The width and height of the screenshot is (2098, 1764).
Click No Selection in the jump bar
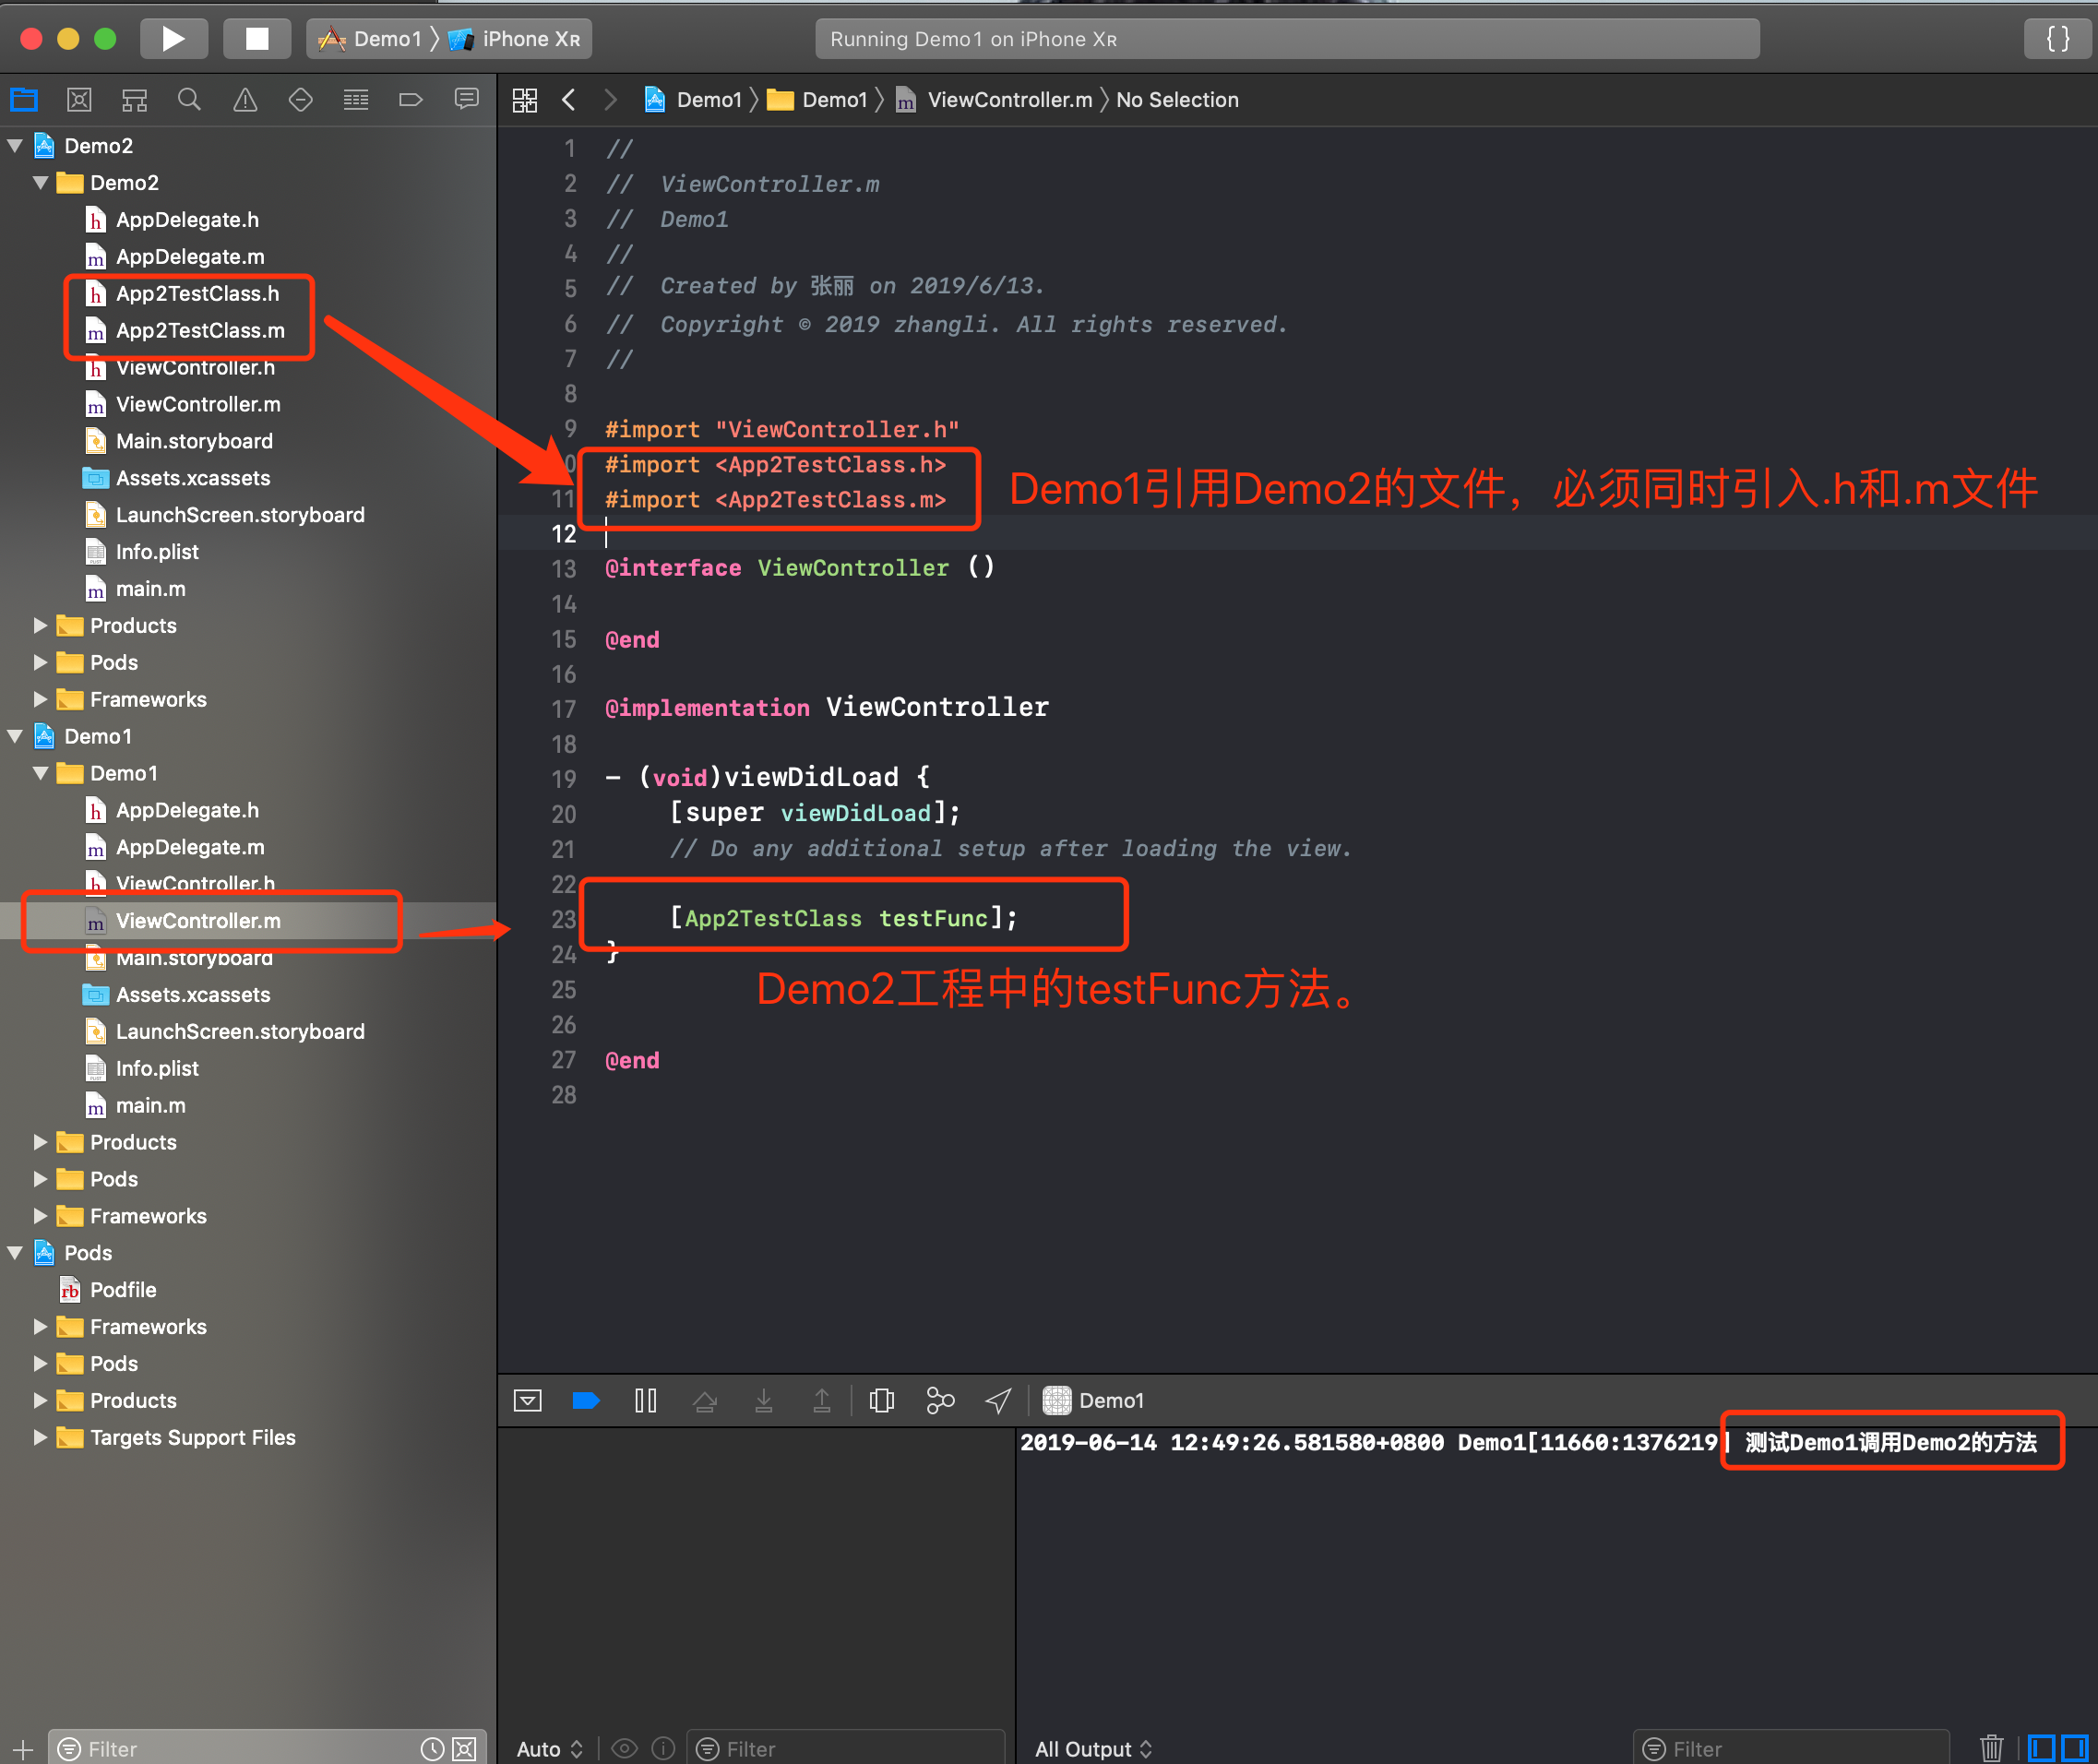point(1177,100)
